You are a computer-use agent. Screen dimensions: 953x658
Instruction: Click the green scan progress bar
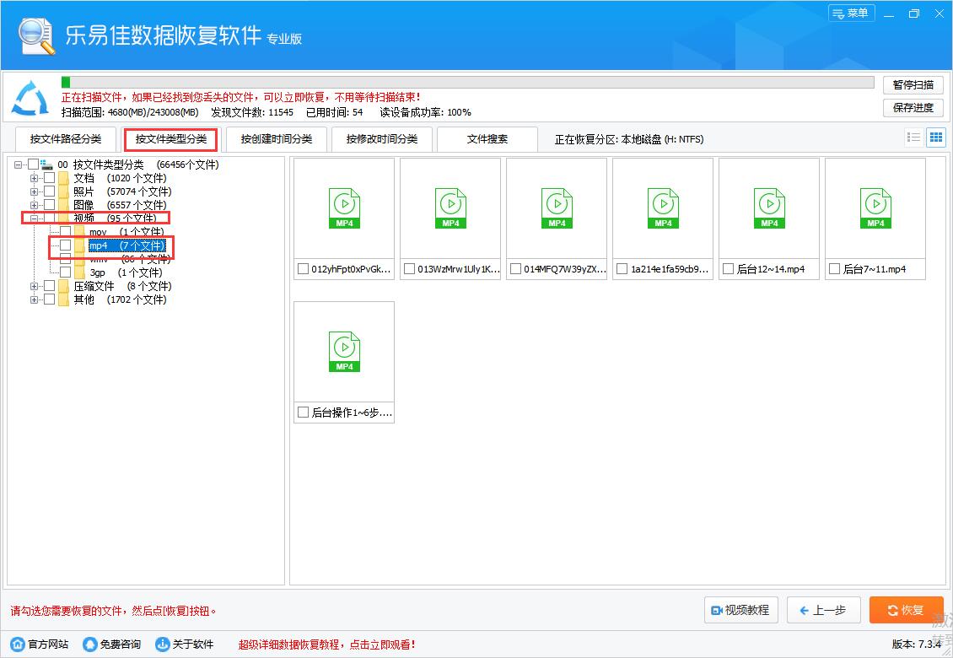pos(467,82)
